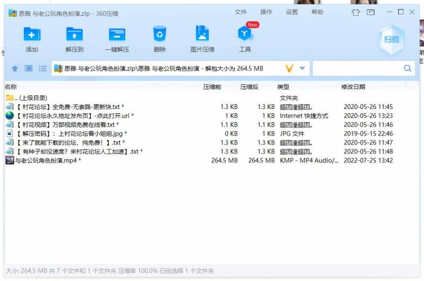Viewport: 424px width, 281px height.
Task: Open the 图片压缩 image compression tool
Action: [202, 35]
